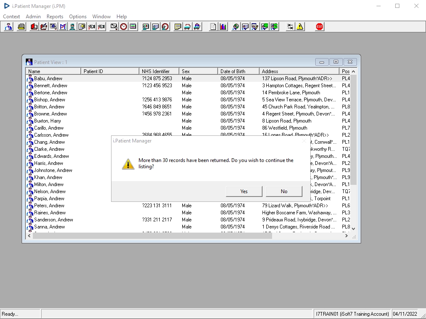Viewport: 426px width, 319px height.
Task: Open the red book toolbar icon
Action: (34, 27)
